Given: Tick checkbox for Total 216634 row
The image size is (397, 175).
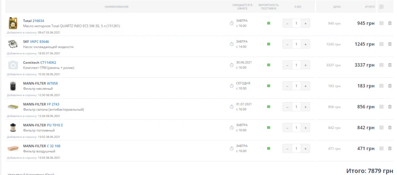Looking at the screenshot, I should pyautogui.click(x=381, y=23).
